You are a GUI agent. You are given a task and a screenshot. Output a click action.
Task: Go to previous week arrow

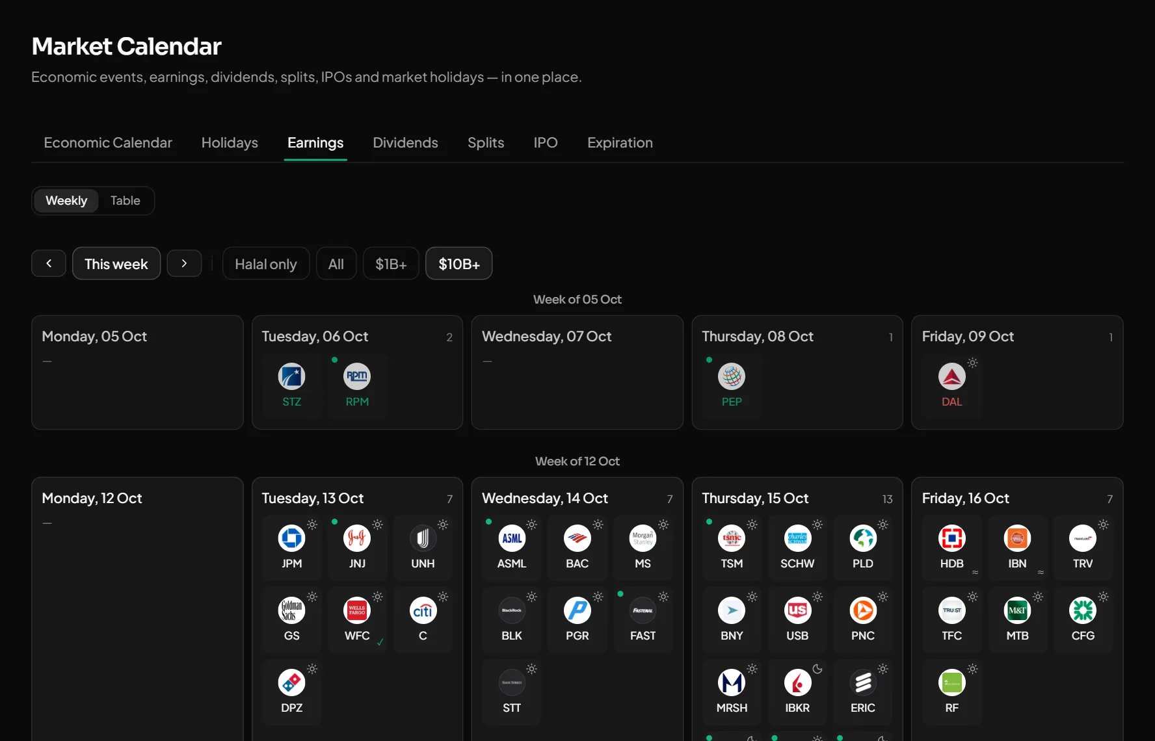[49, 263]
